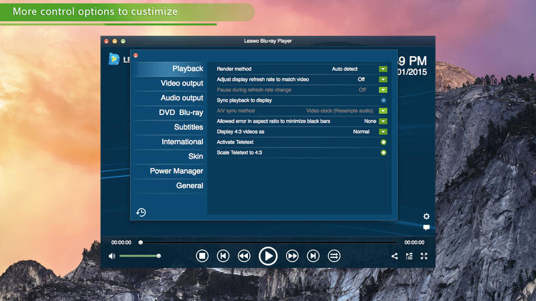Viewport: 536px width, 301px height.
Task: Click the playback progress bar handle
Action: tap(141, 242)
